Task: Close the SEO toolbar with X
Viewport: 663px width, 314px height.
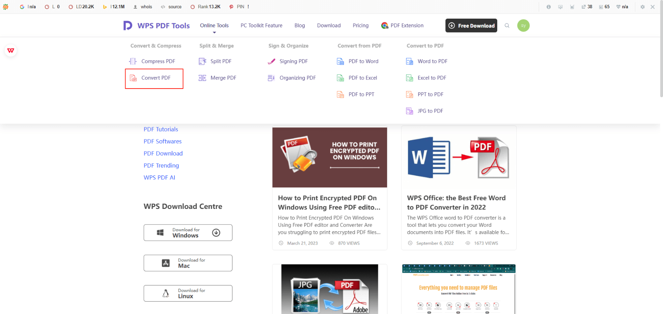Action: point(653,7)
